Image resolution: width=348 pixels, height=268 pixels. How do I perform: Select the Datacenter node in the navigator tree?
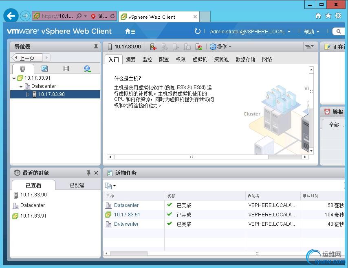[44, 86]
